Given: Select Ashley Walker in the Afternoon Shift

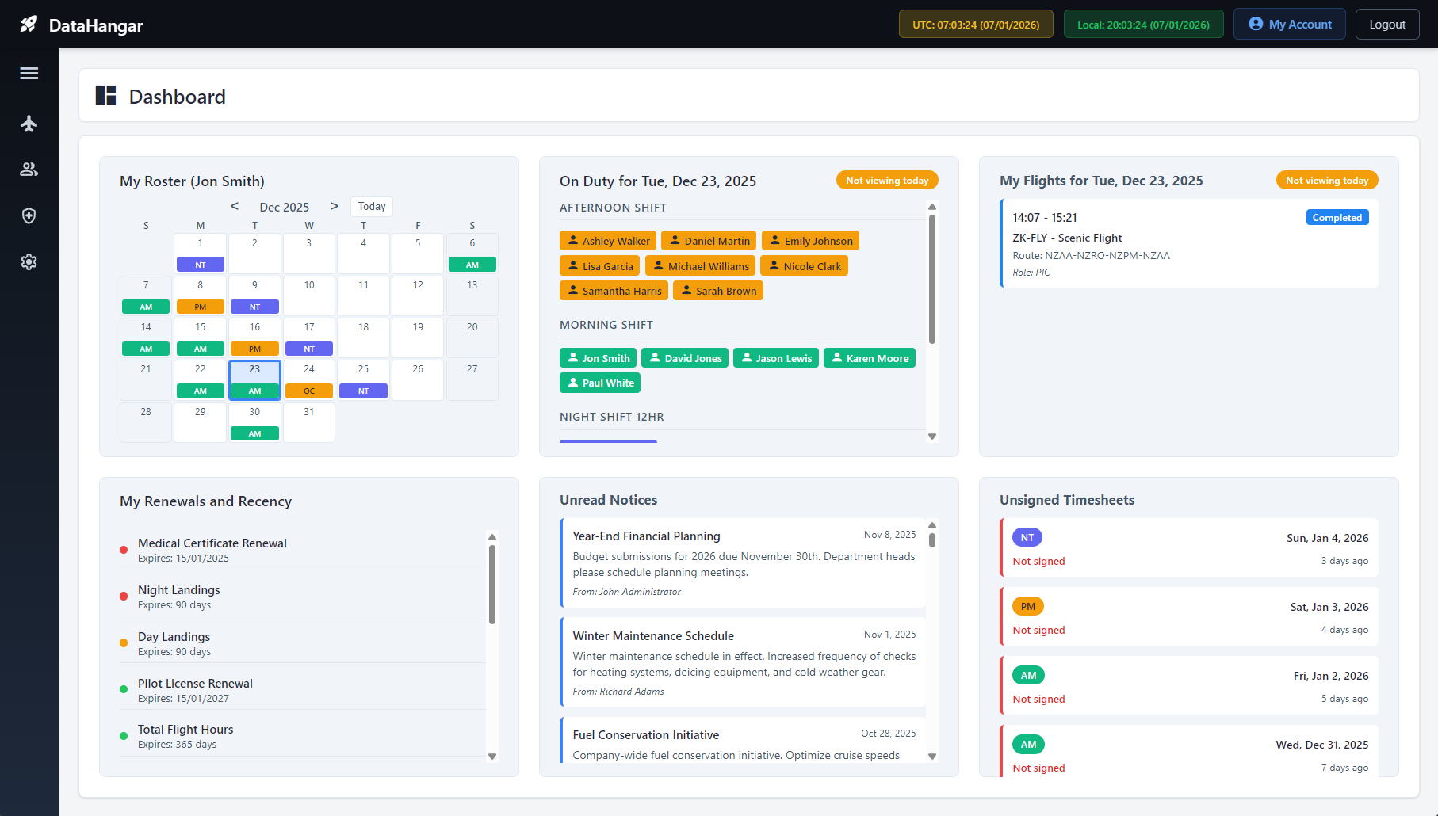Looking at the screenshot, I should pos(607,240).
